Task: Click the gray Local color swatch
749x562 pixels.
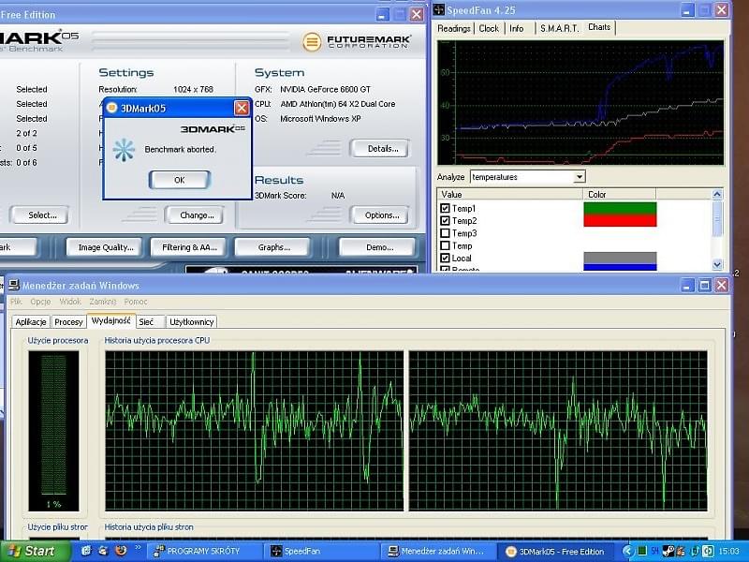Action: (620, 259)
